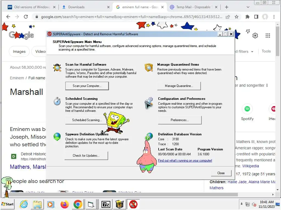The height and width of the screenshot is (210, 281).
Task: Click the Definition Database Version globe icon
Action: click(x=149, y=136)
